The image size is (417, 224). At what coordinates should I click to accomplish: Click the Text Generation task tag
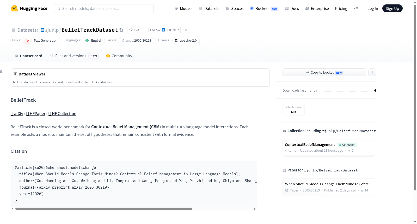[41, 40]
